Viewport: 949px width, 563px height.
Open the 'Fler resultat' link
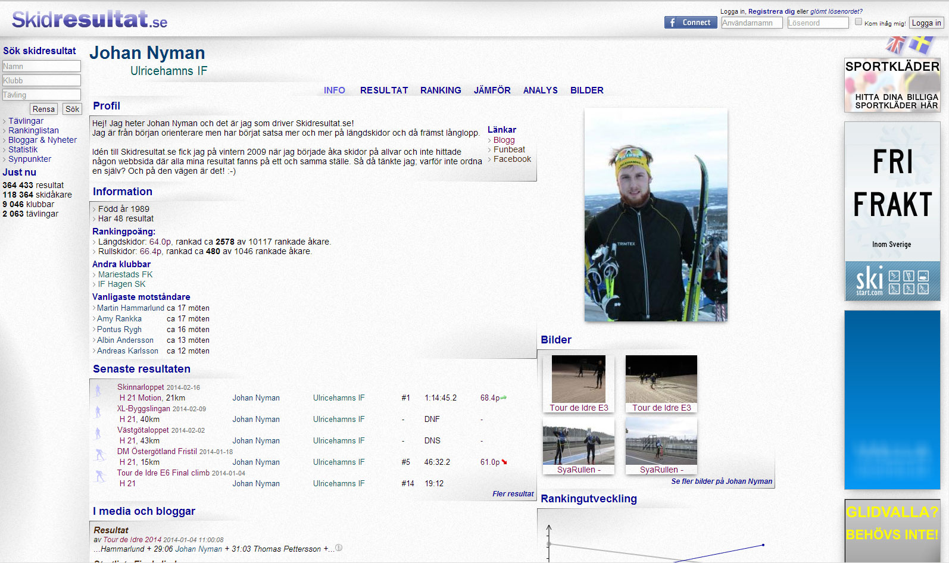click(513, 494)
